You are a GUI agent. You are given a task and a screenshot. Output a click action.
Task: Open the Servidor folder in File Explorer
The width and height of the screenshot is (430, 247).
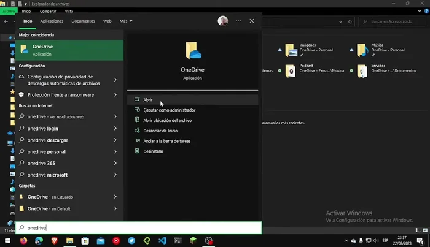point(384,70)
